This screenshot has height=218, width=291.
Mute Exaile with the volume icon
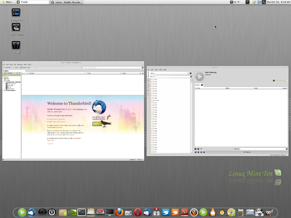[x=274, y=80]
